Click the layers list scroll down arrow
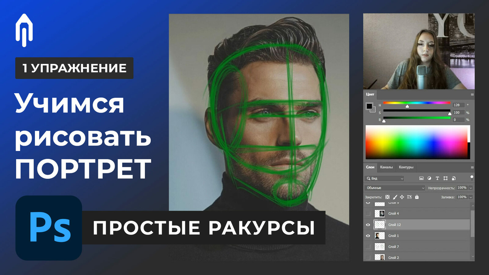Viewport: 489px width, 275px height. [x=472, y=256]
